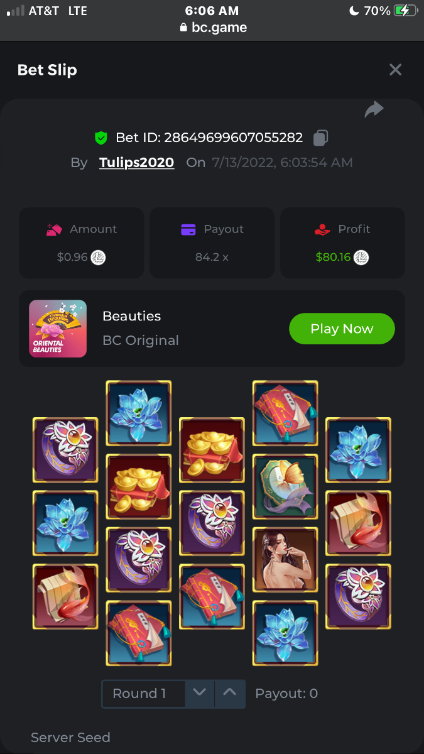424x754 pixels.
Task: Copy the Bet ID with copy icon
Action: pyautogui.click(x=320, y=138)
